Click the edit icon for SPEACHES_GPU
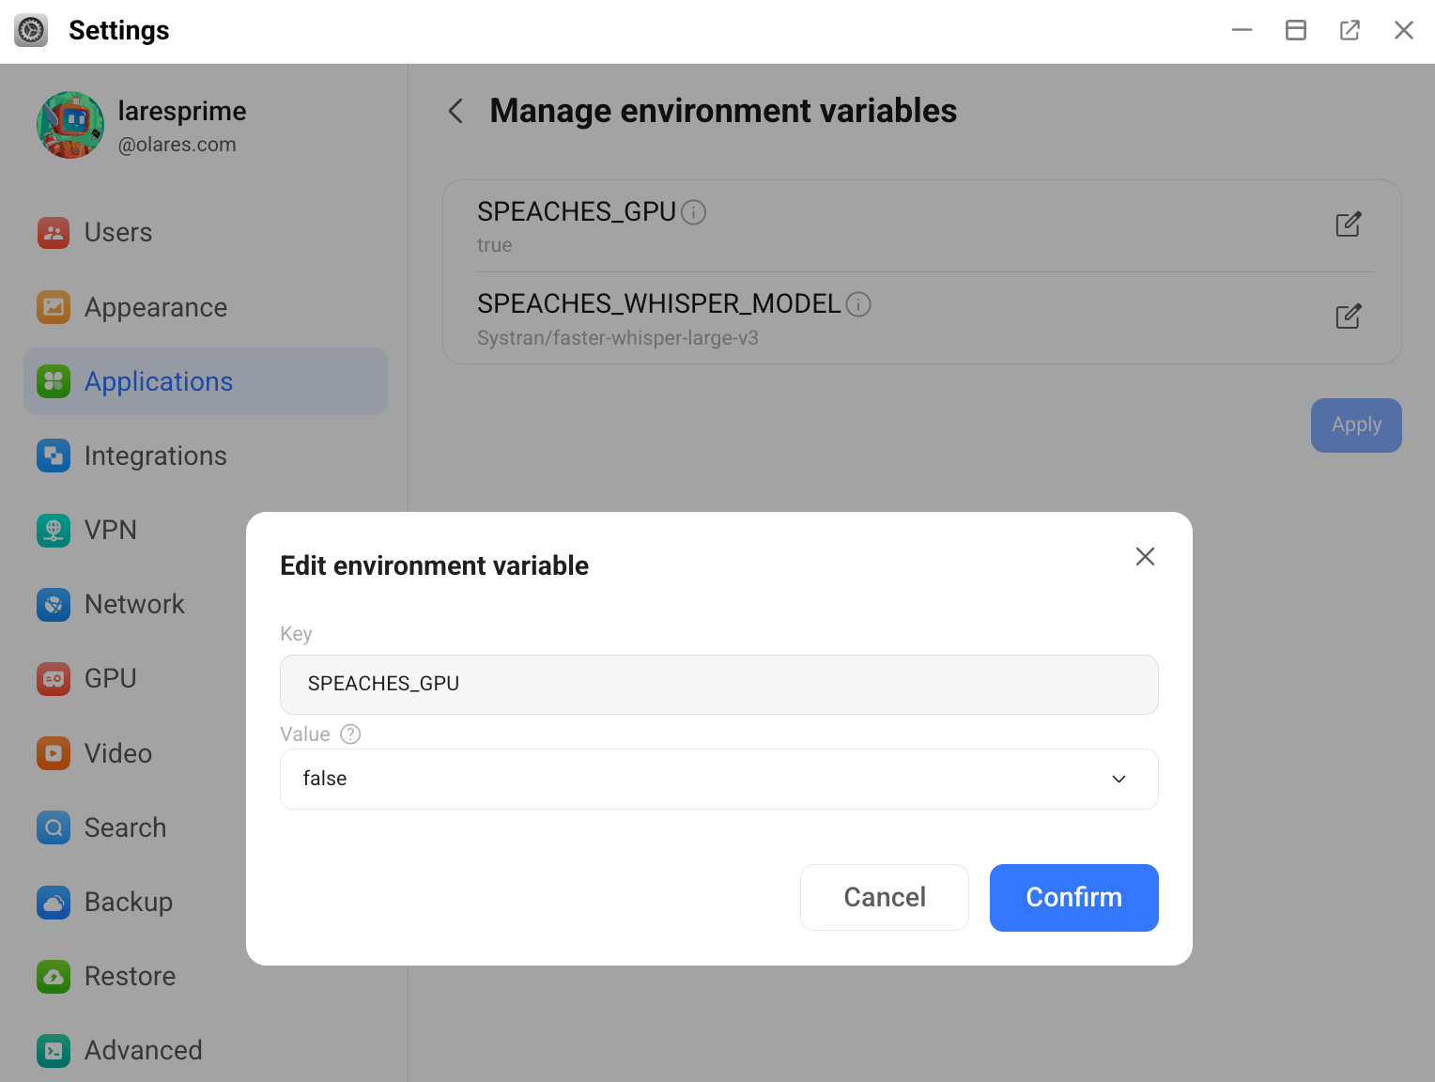1435x1082 pixels. (x=1348, y=224)
